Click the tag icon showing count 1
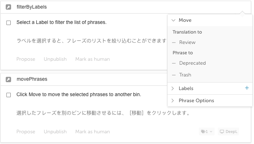254x144 pixels. point(203,131)
